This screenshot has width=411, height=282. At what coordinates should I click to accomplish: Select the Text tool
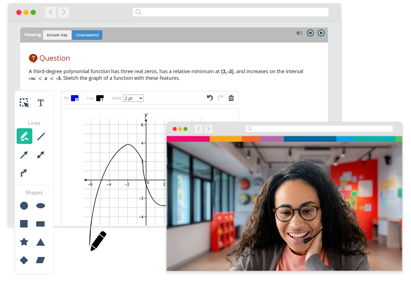coord(41,103)
